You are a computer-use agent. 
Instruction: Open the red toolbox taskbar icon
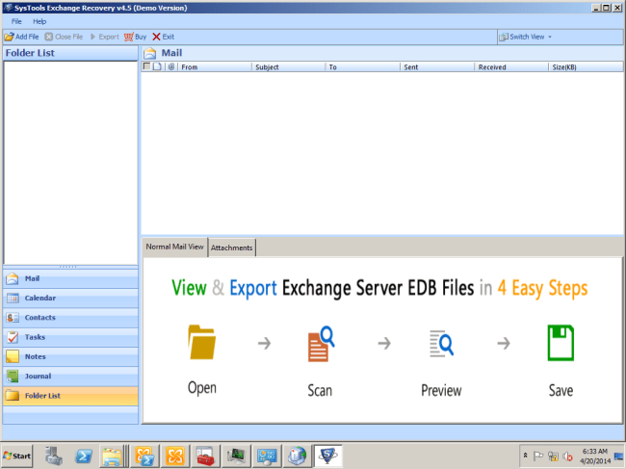point(205,456)
